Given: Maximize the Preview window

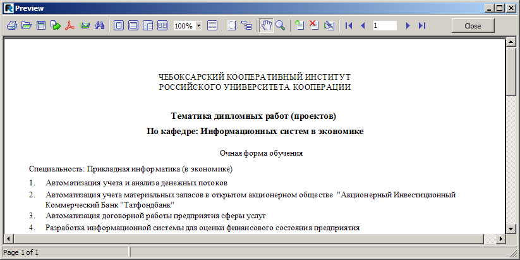Looking at the screenshot, I should (499, 8).
